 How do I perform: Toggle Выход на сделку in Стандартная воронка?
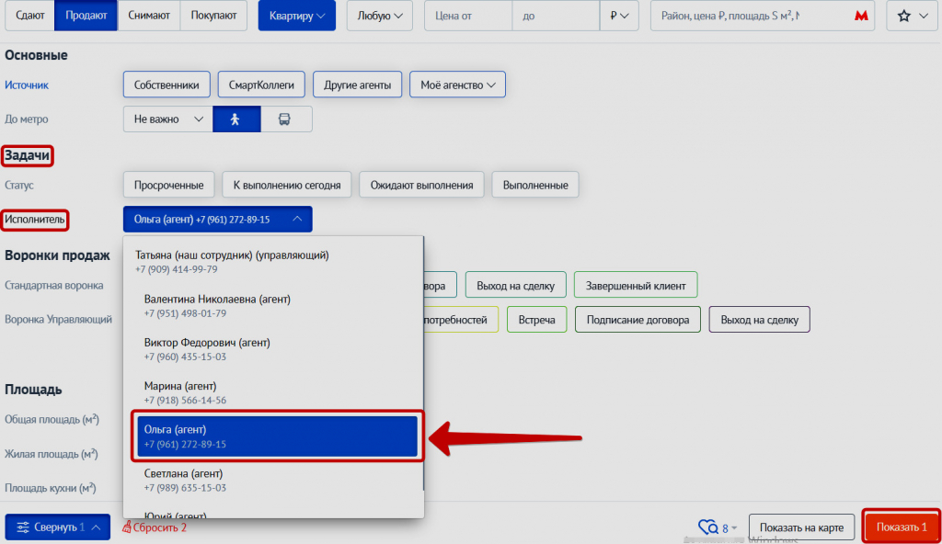click(x=515, y=285)
